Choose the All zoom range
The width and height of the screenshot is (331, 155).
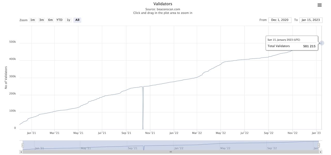tap(77, 20)
